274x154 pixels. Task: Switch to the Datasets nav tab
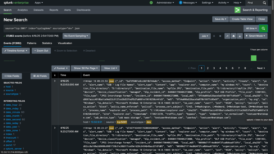click(x=39, y=10)
